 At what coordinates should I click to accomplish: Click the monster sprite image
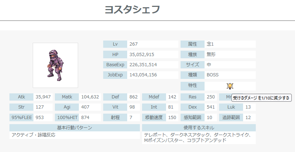tap(55, 65)
